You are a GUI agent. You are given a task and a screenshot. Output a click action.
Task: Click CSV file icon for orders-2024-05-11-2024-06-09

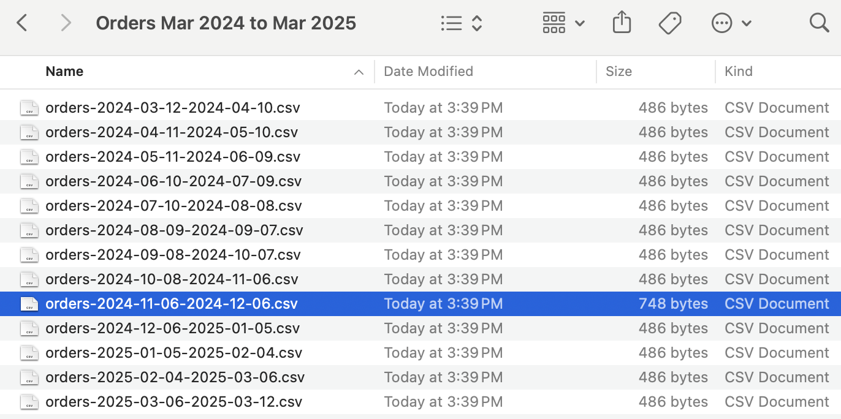tap(29, 157)
